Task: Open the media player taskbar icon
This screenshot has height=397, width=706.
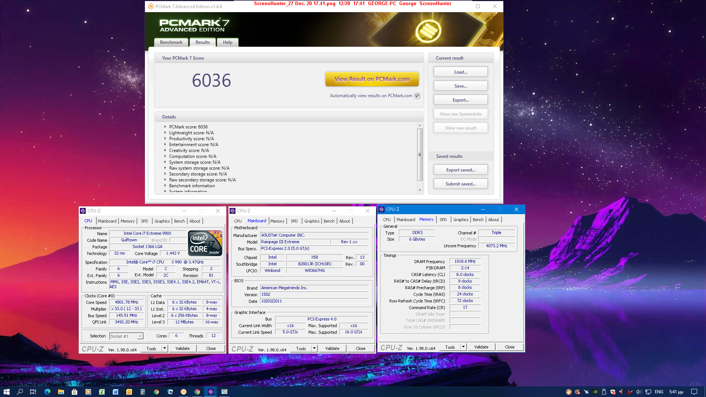Action: tap(88, 392)
